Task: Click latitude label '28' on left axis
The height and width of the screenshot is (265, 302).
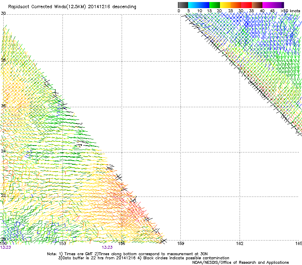Action: tap(3, 60)
